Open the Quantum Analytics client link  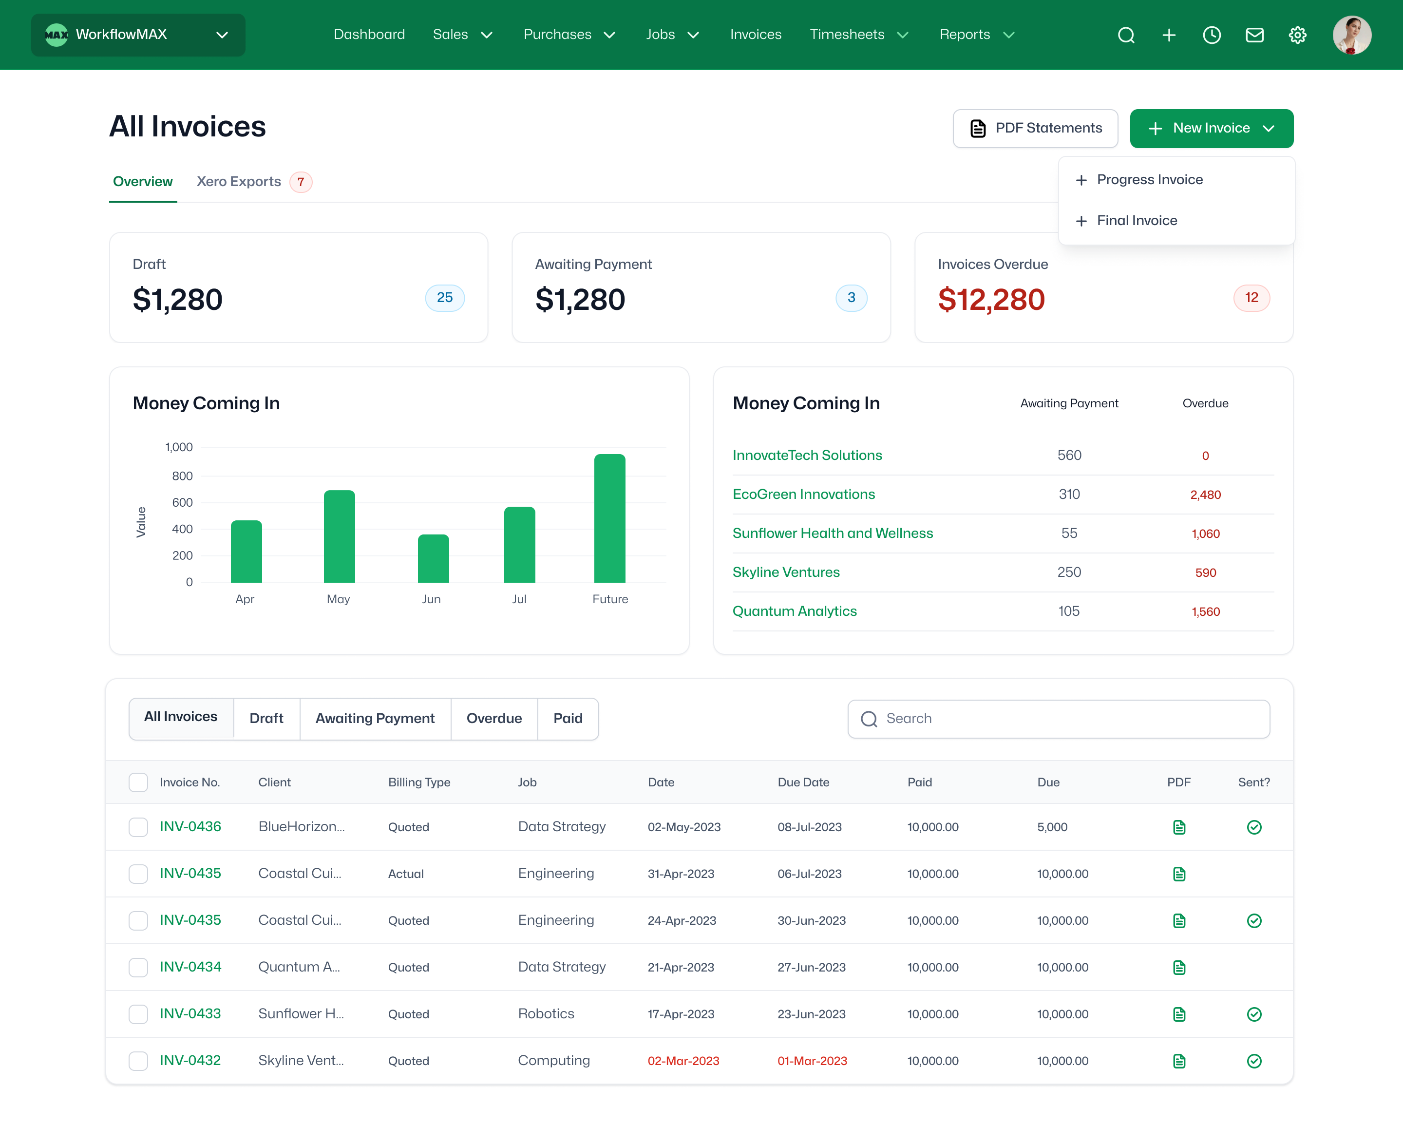(x=795, y=611)
